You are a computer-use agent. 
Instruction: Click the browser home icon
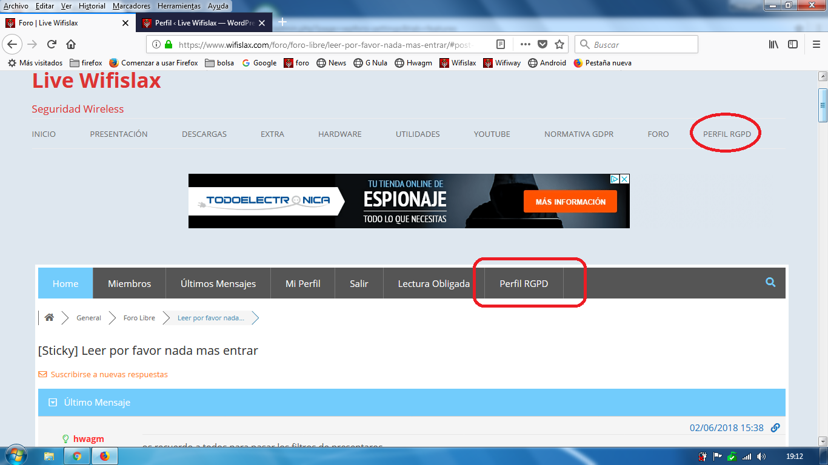click(x=71, y=44)
